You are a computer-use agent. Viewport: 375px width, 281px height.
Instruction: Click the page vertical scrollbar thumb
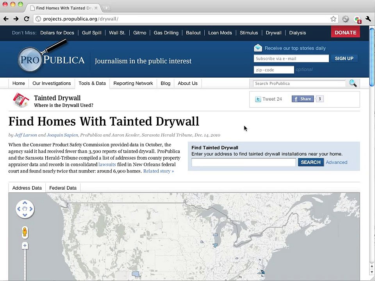coord(372,57)
